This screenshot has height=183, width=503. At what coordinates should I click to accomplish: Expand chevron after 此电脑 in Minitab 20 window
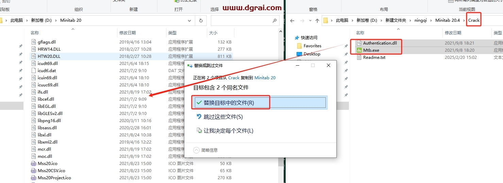tap(27, 20)
